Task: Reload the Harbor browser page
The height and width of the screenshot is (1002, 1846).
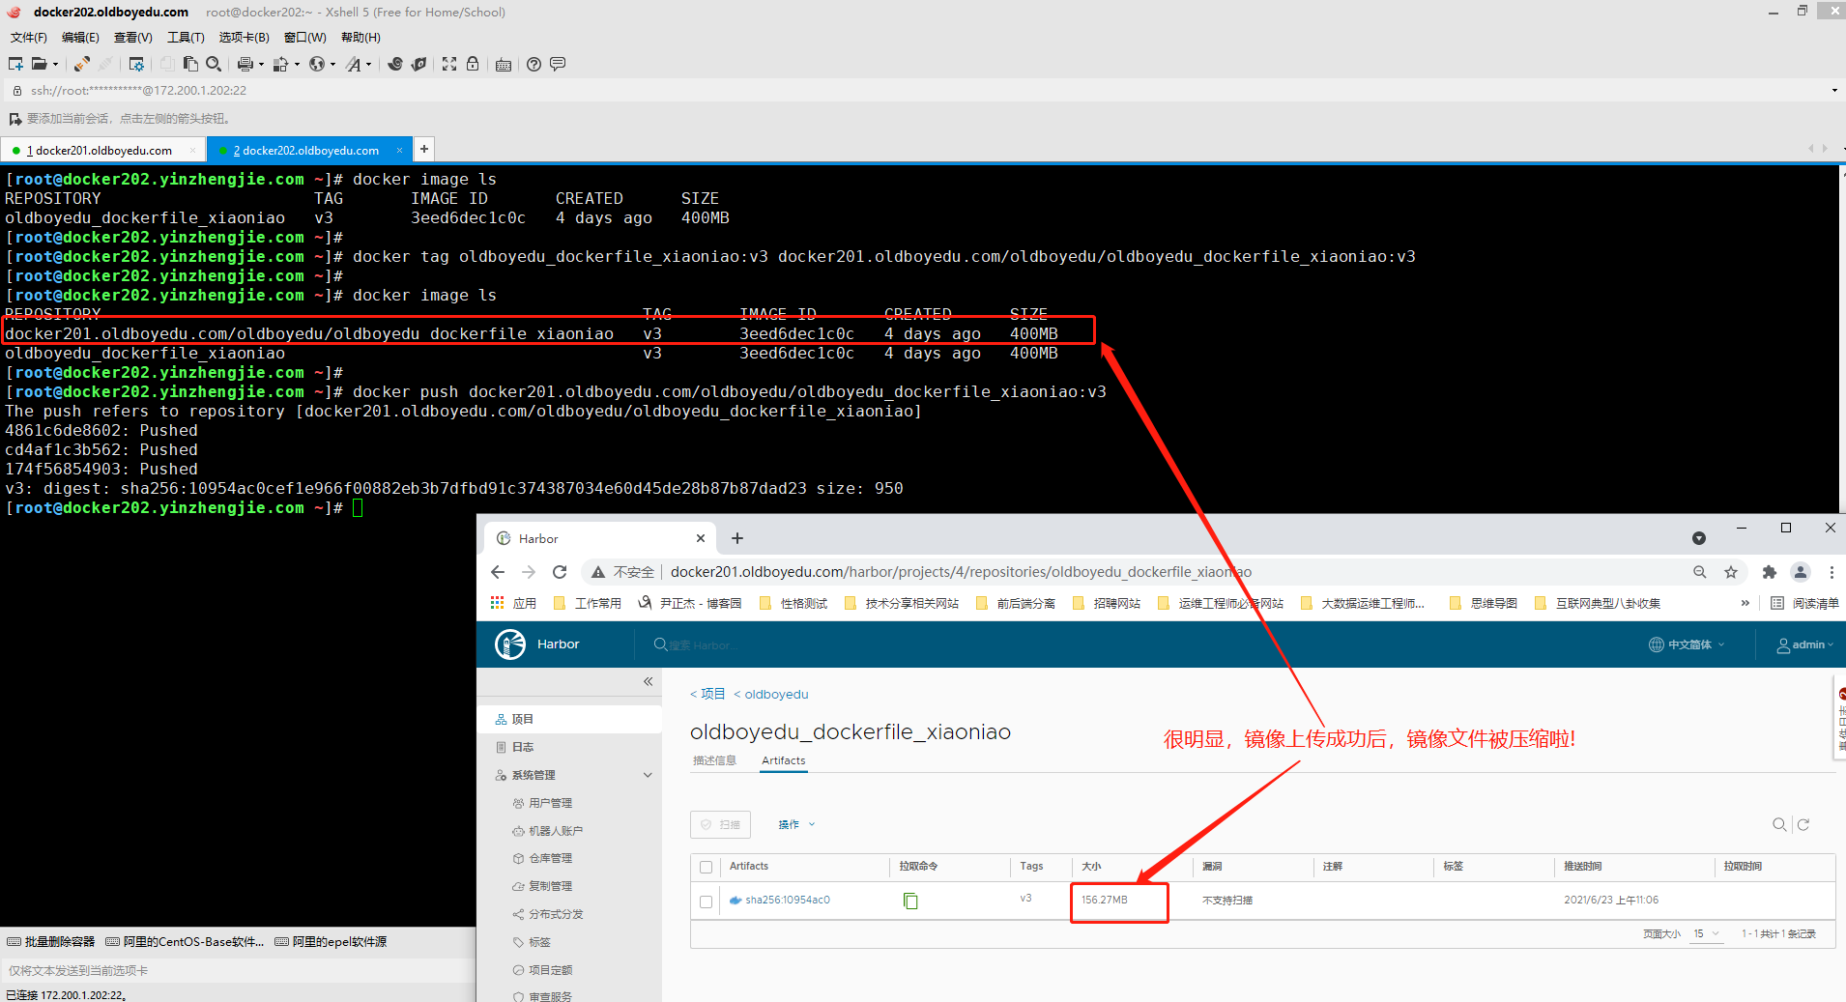Action: pyautogui.click(x=560, y=572)
